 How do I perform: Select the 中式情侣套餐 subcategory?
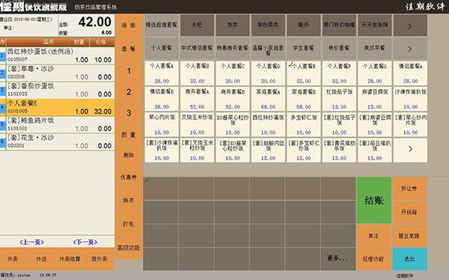click(x=198, y=48)
